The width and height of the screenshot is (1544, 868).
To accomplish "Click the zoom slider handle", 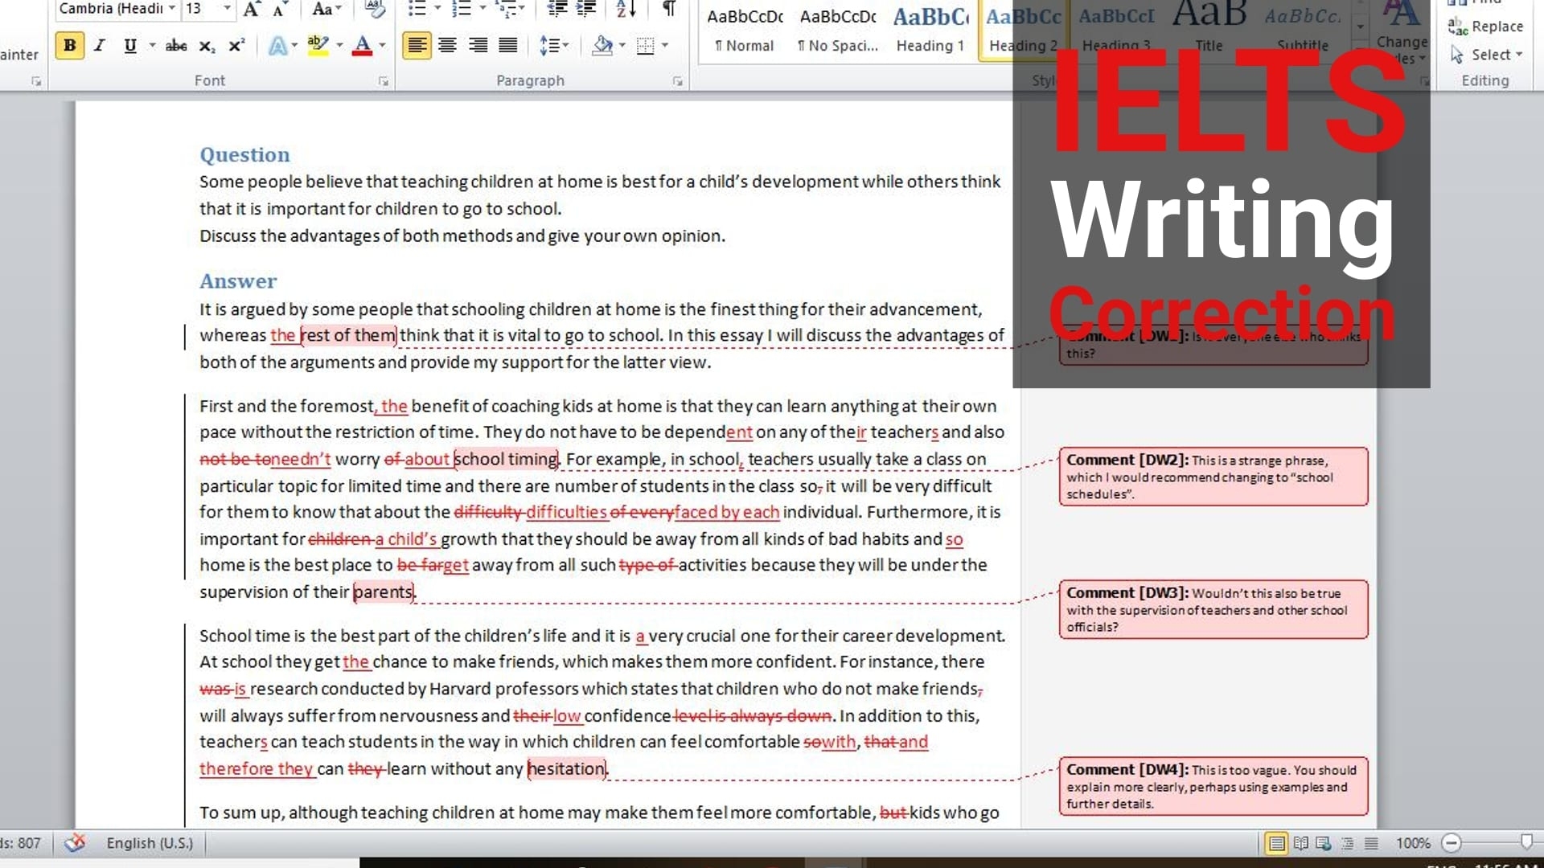I will click(1526, 841).
